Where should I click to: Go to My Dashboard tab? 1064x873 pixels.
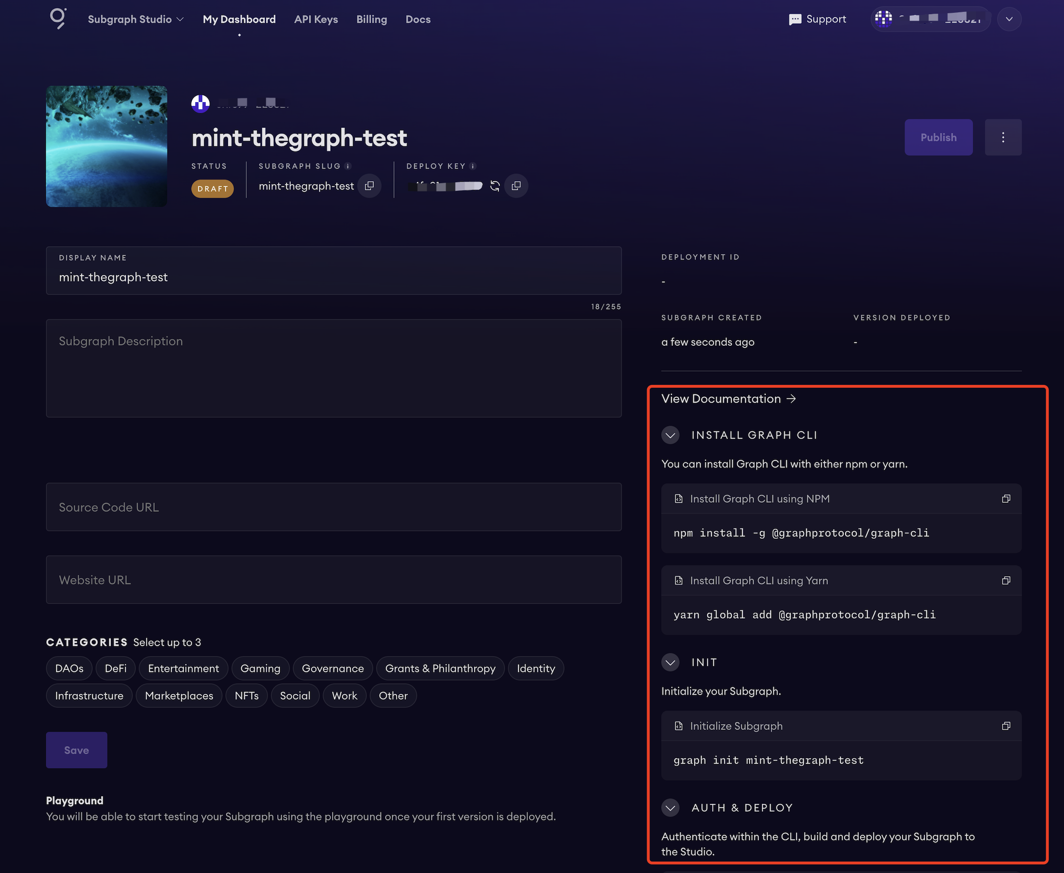click(239, 19)
